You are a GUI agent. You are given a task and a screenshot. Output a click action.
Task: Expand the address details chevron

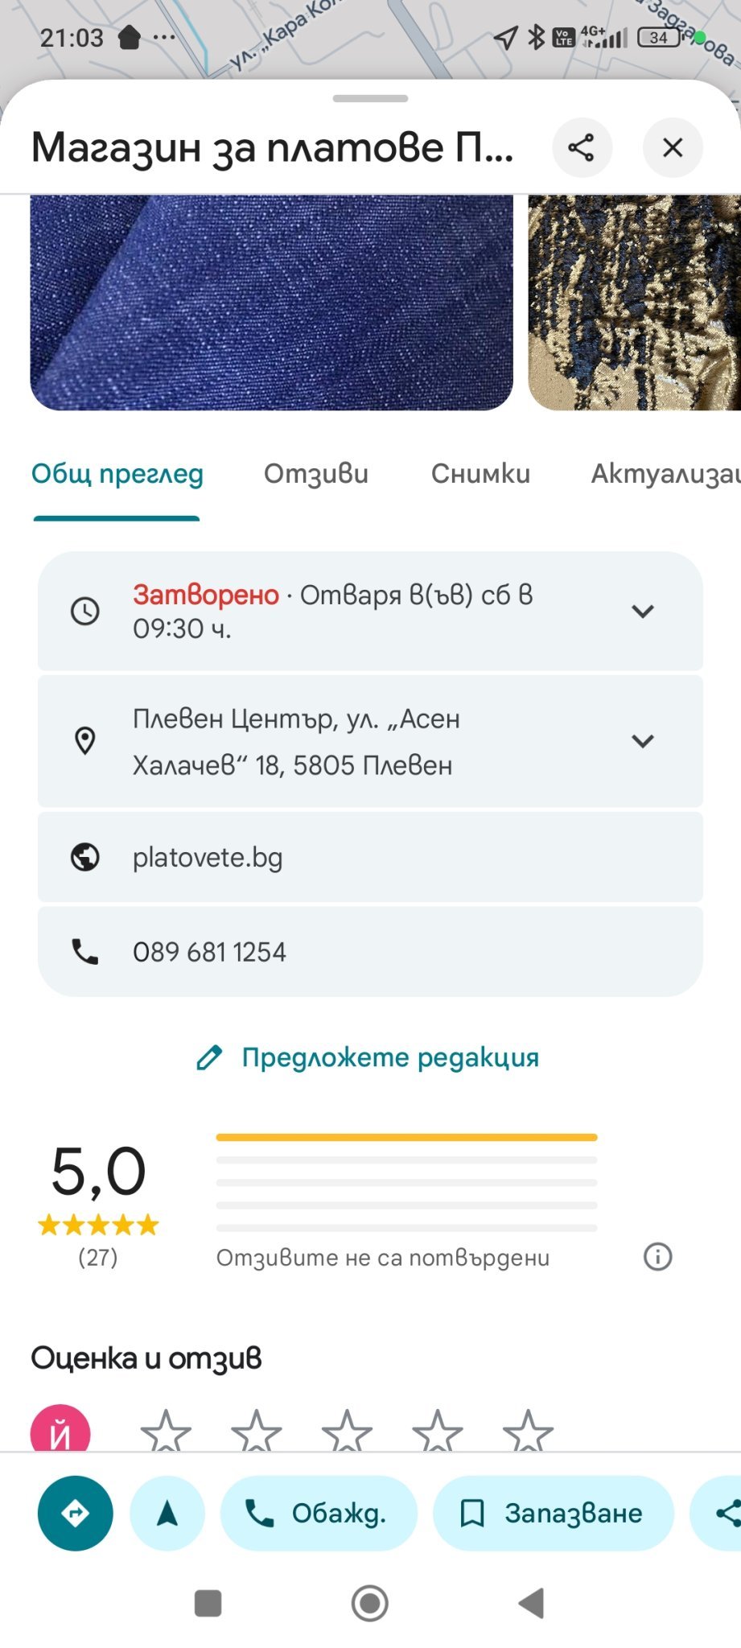[642, 741]
